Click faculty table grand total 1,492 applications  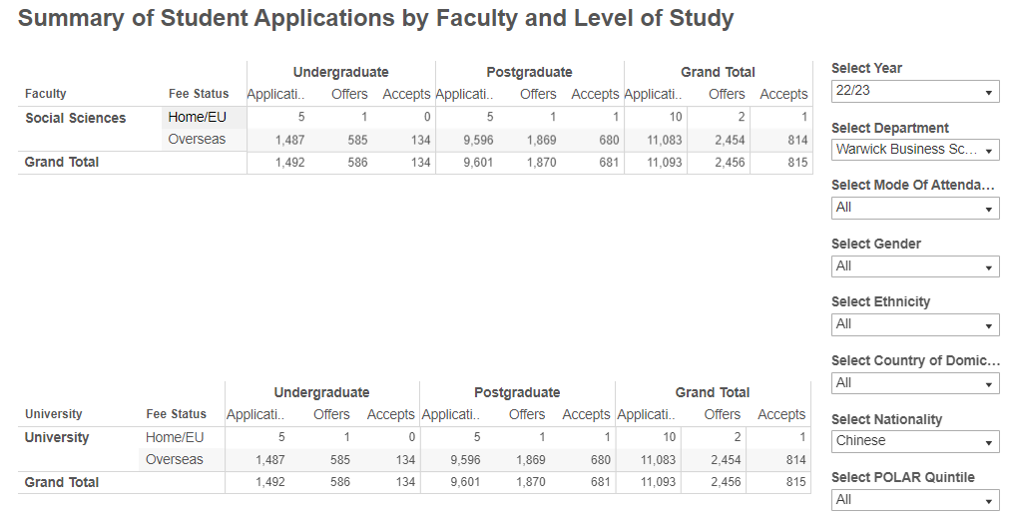(x=289, y=163)
